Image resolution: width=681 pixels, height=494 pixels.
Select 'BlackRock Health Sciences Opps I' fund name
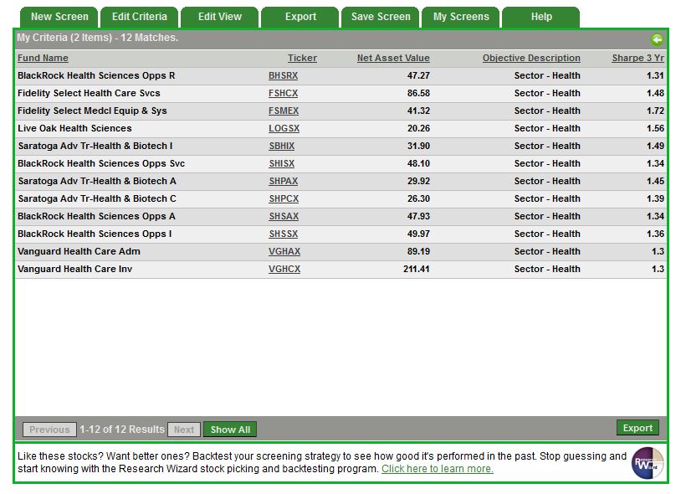[x=95, y=234]
